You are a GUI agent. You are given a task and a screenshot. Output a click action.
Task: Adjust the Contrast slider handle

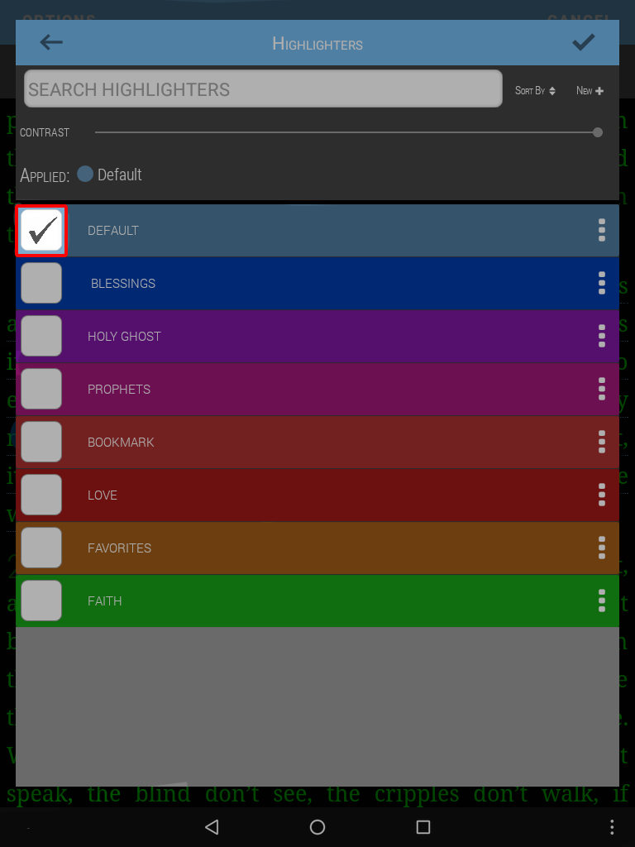[597, 132]
